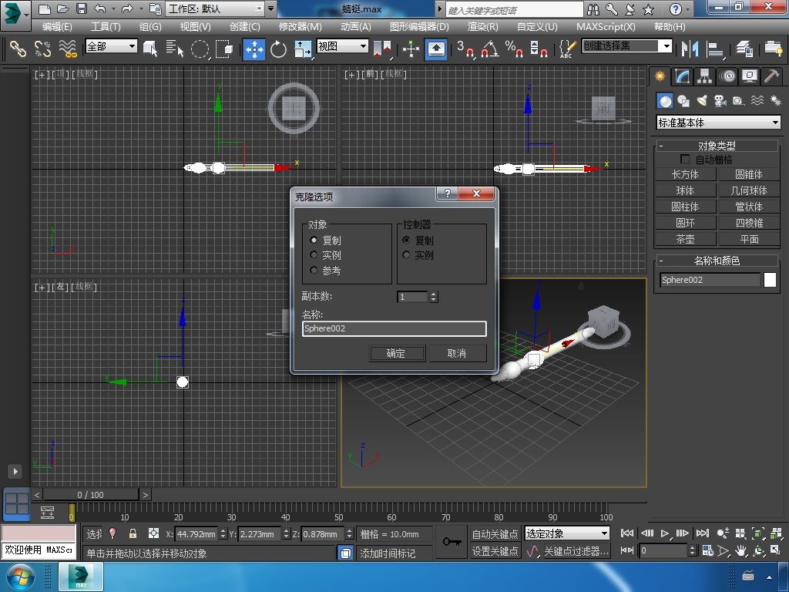
Task: Choose the 实例 option under 对象
Action: [x=314, y=255]
